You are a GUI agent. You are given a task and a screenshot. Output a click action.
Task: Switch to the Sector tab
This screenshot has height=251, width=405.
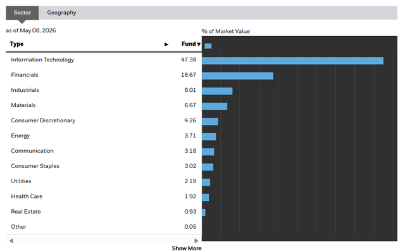click(x=22, y=13)
